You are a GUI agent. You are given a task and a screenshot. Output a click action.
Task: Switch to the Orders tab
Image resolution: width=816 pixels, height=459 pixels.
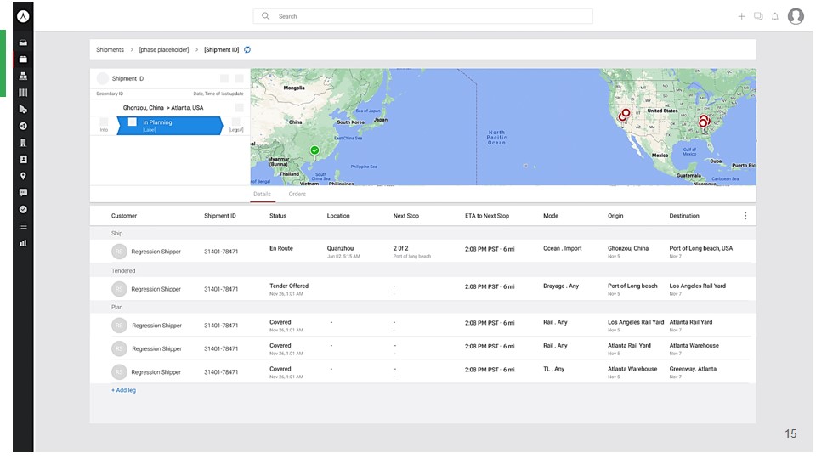coord(297,195)
